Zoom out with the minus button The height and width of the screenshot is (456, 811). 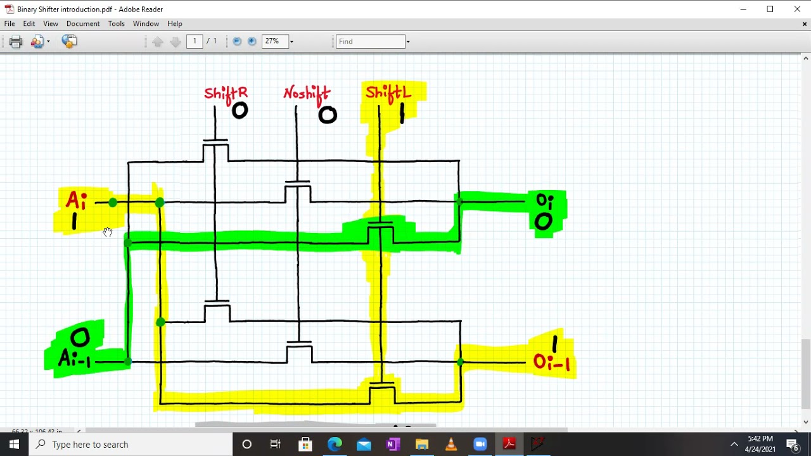coord(237,41)
